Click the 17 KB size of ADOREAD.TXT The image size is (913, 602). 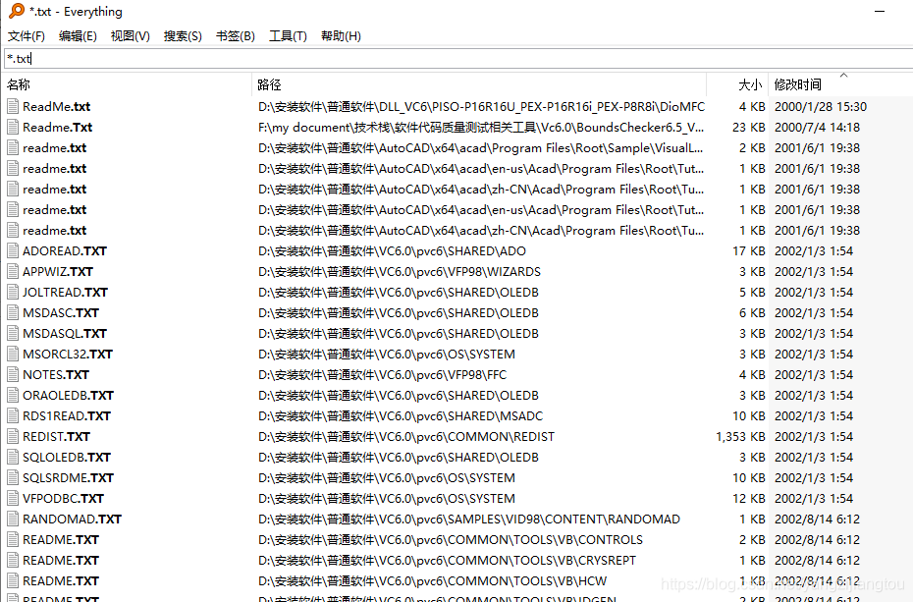coord(748,251)
